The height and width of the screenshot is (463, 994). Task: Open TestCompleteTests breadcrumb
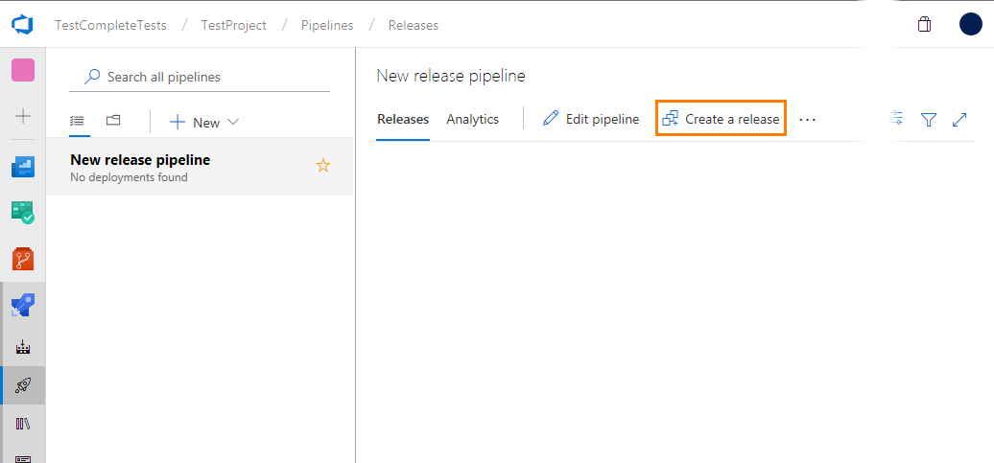111,25
